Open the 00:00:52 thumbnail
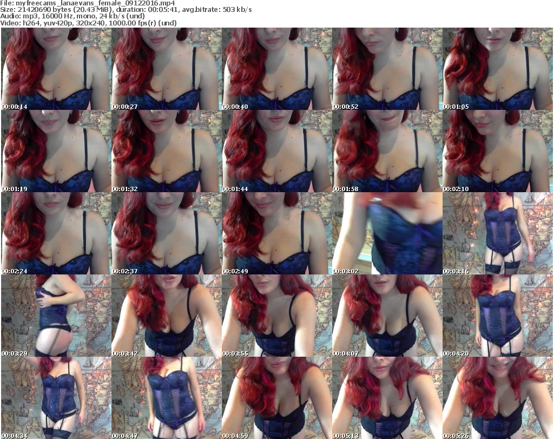The image size is (554, 439). [x=387, y=69]
